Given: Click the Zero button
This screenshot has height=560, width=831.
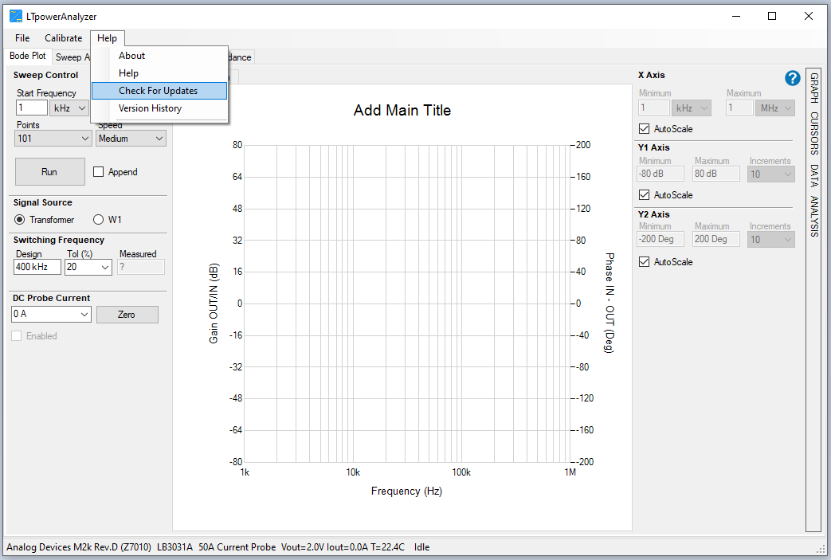Looking at the screenshot, I should point(127,315).
